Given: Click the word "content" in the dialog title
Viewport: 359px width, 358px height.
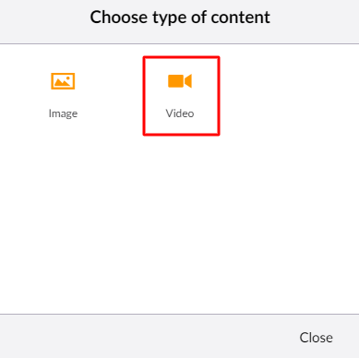Looking at the screenshot, I should point(241,18).
